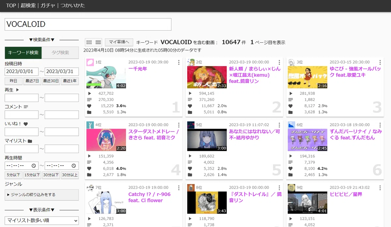Click uploader avatar icon of rank 5 video
391x227 pixels.
[191, 125]
